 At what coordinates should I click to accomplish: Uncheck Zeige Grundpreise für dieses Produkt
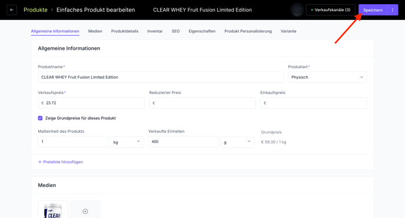tap(40, 118)
